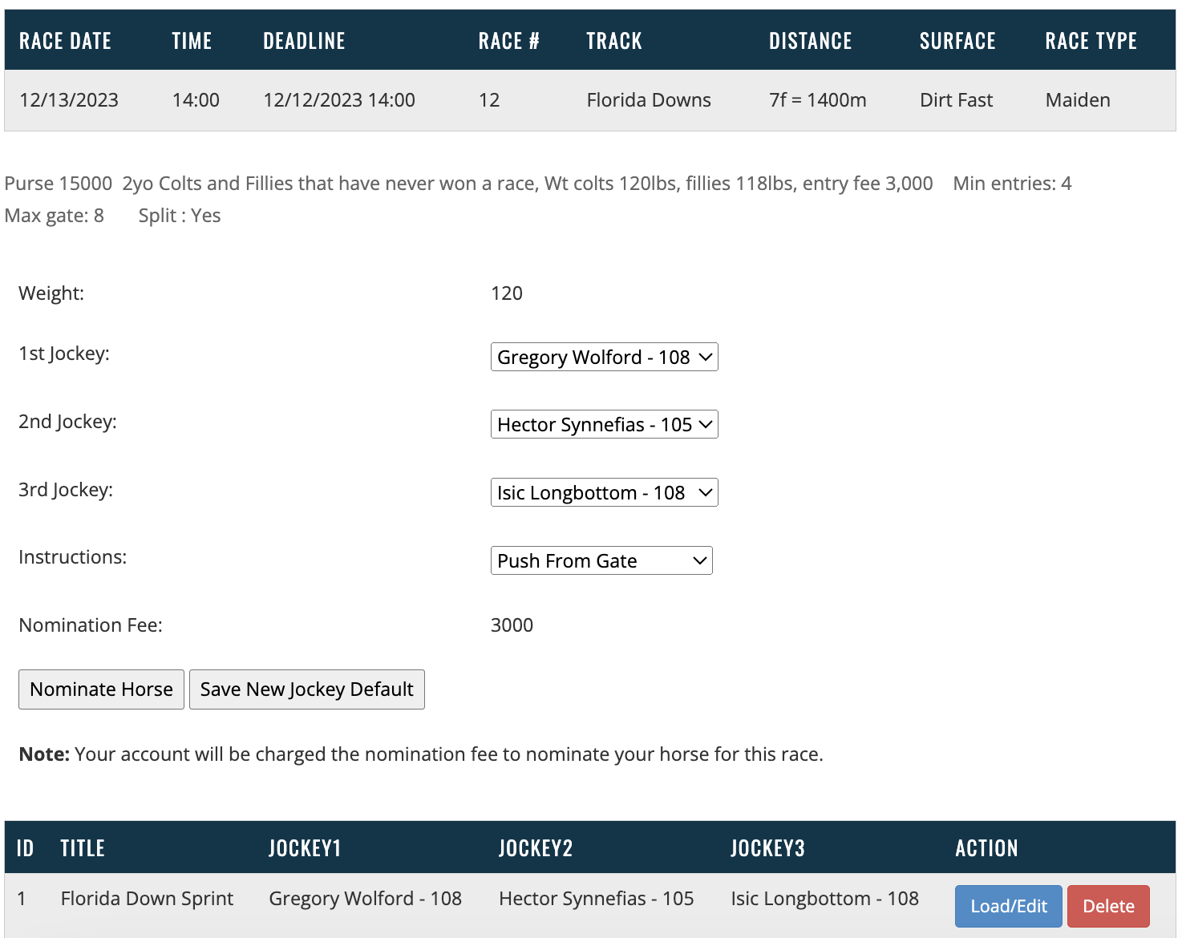Expand the 2nd Jockey dropdown
This screenshot has height=938, width=1182.
pyautogui.click(x=604, y=424)
